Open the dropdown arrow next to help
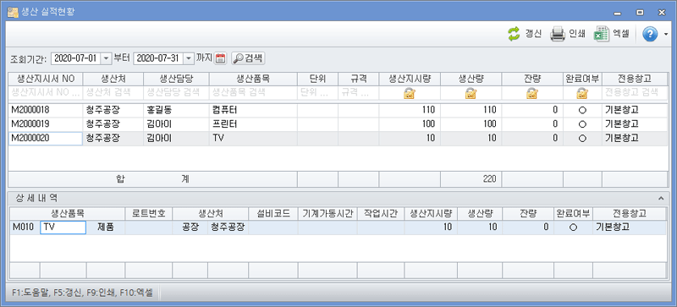The image size is (677, 307). [666, 34]
